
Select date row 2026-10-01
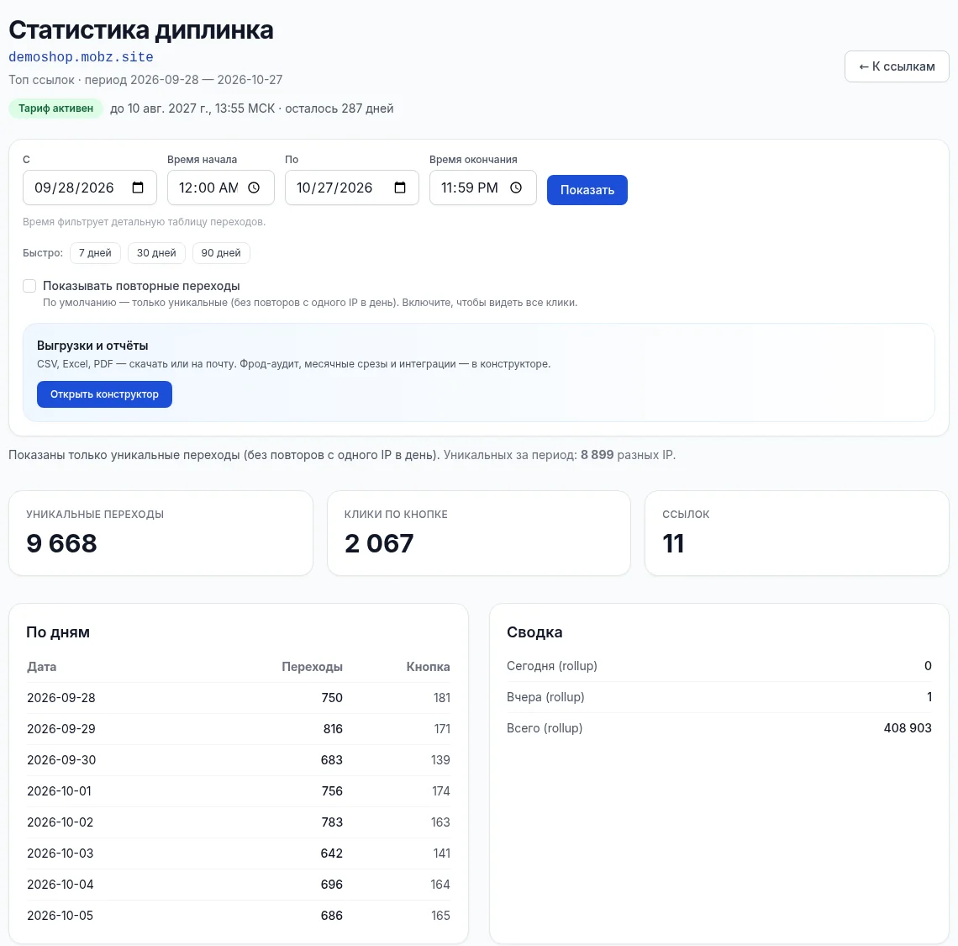[239, 791]
